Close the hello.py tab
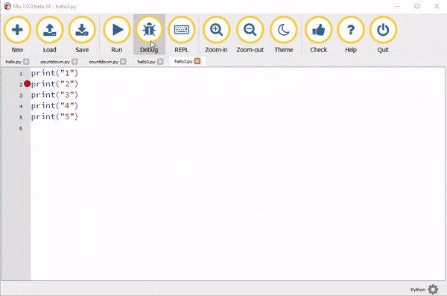Screen dimensions: 447x296 tap(26, 62)
